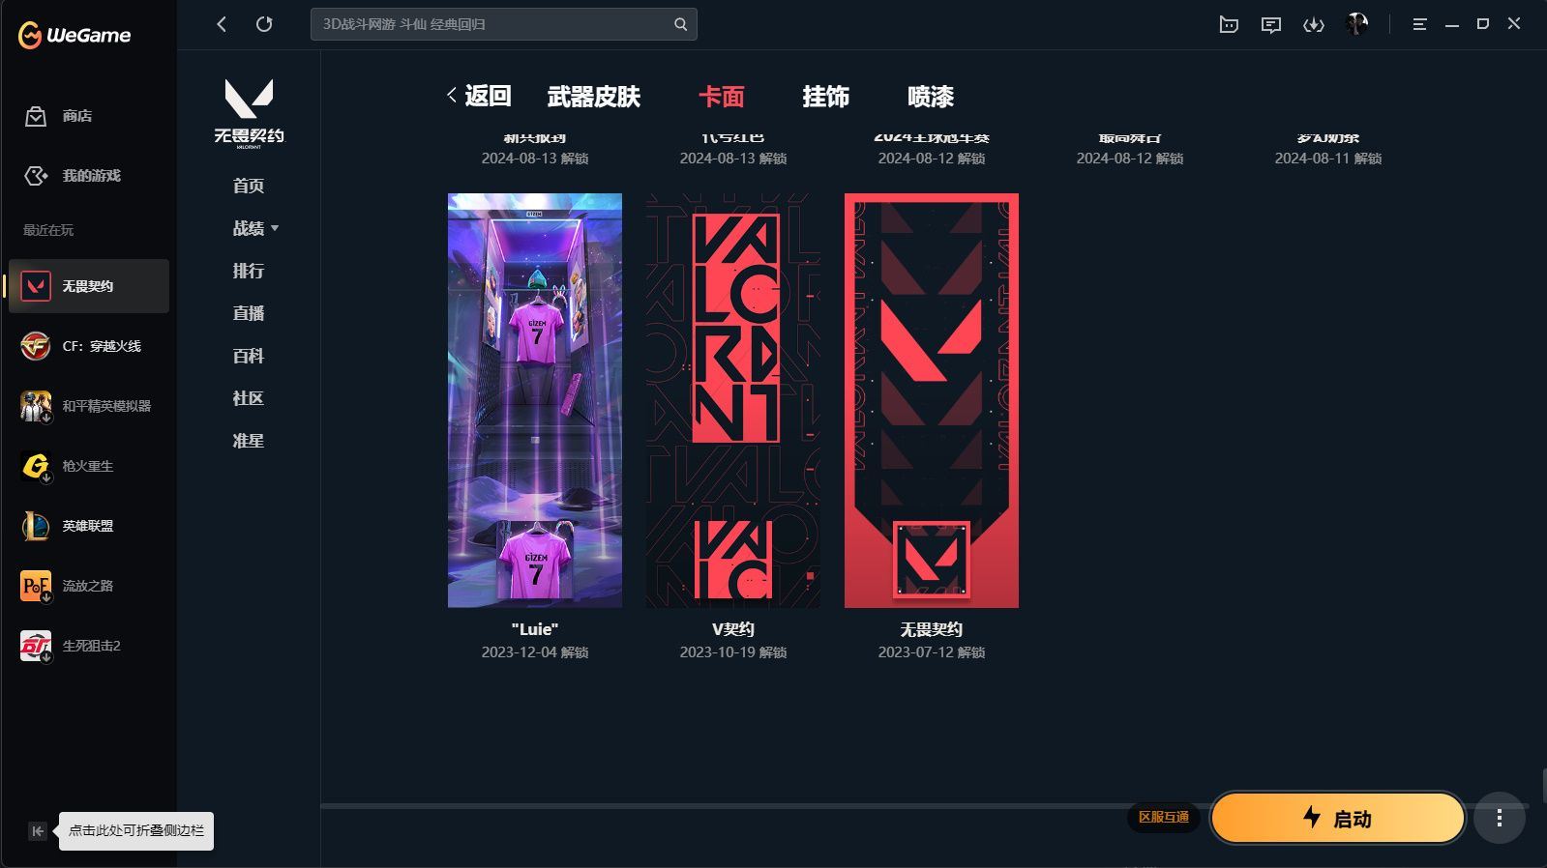
Task: Open 我的游戏 my games icon
Action: pyautogui.click(x=36, y=176)
